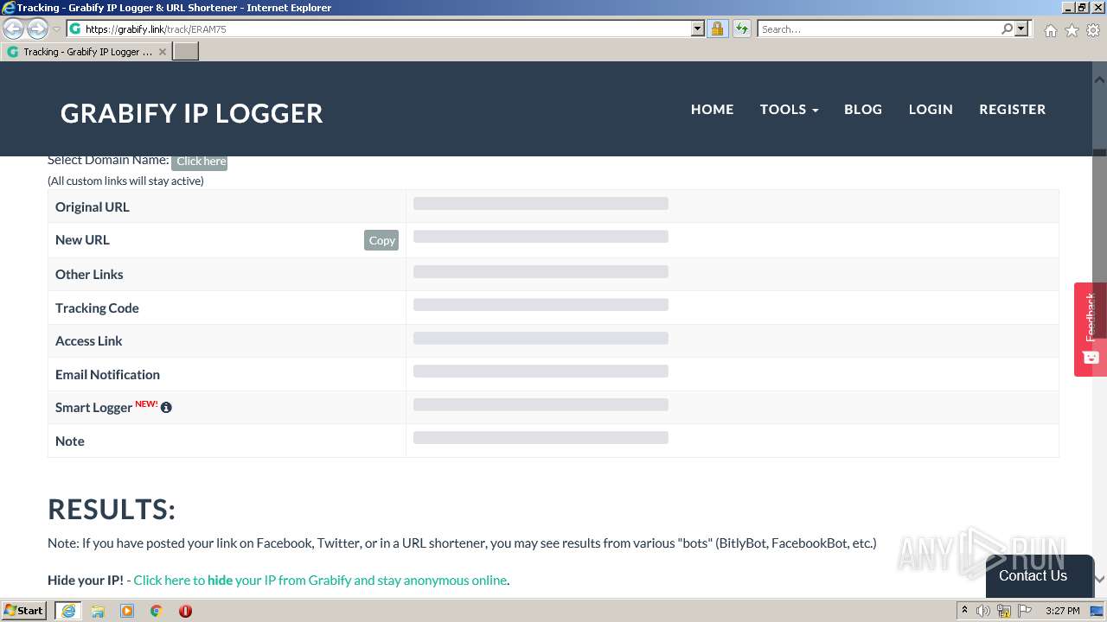Open the TOOLS dropdown menu
Viewport: 1107px width, 622px height.
point(789,110)
